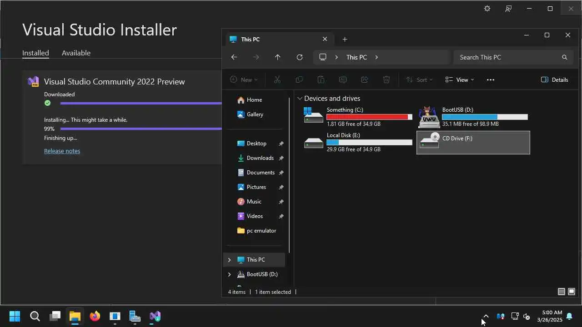Screen dimensions: 582x327
Task: Click the search magnifier in Explorer
Action: pyautogui.click(x=565, y=57)
